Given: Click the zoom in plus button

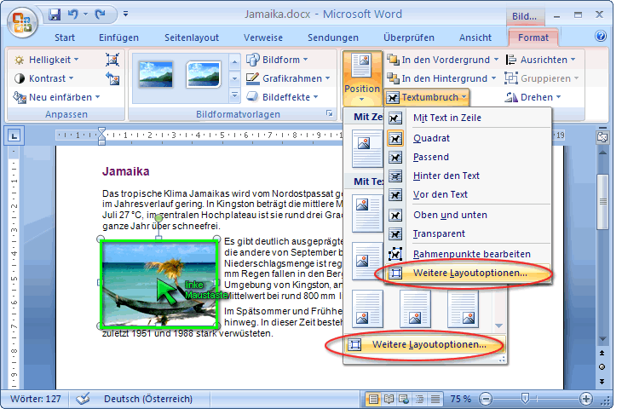Looking at the screenshot, I should (x=586, y=399).
